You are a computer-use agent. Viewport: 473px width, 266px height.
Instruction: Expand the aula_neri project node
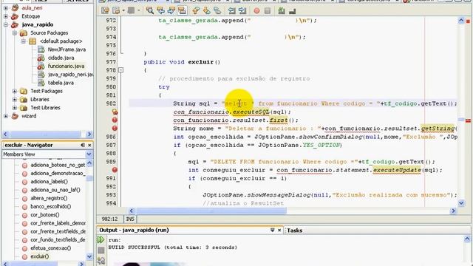tap(6, 8)
